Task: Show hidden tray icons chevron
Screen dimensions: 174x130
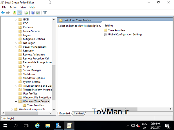Action: pyautogui.click(x=128, y=126)
